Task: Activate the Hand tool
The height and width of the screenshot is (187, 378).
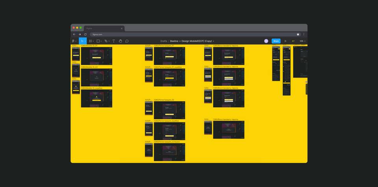Action: click(x=120, y=41)
